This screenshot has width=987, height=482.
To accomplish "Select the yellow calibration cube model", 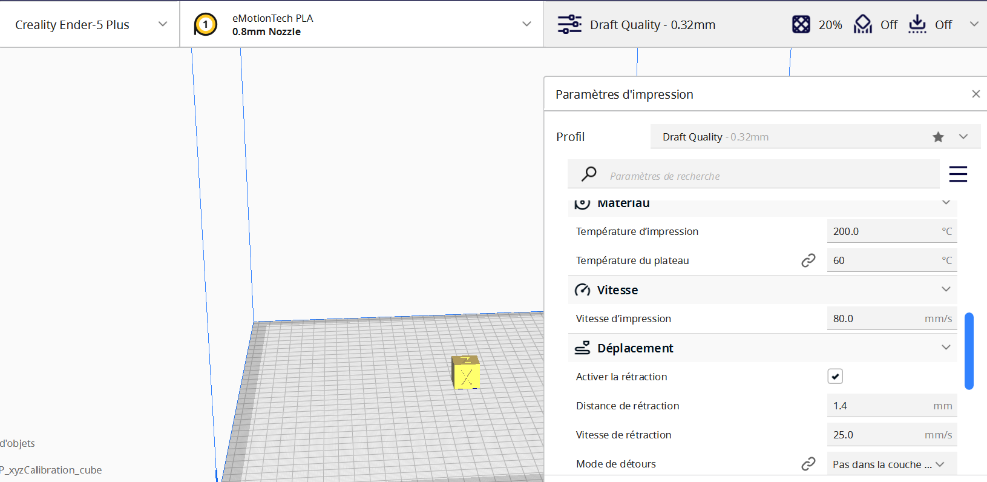I will pyautogui.click(x=466, y=372).
